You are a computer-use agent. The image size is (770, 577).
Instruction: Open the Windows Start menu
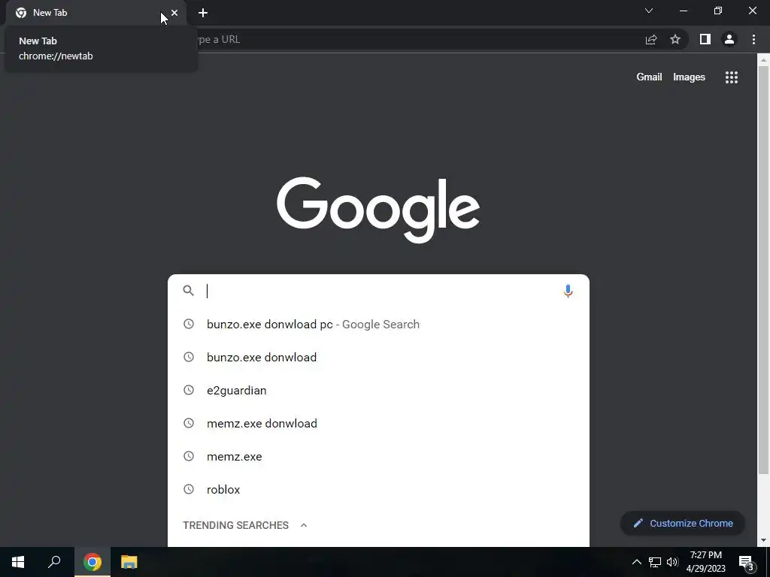(18, 562)
